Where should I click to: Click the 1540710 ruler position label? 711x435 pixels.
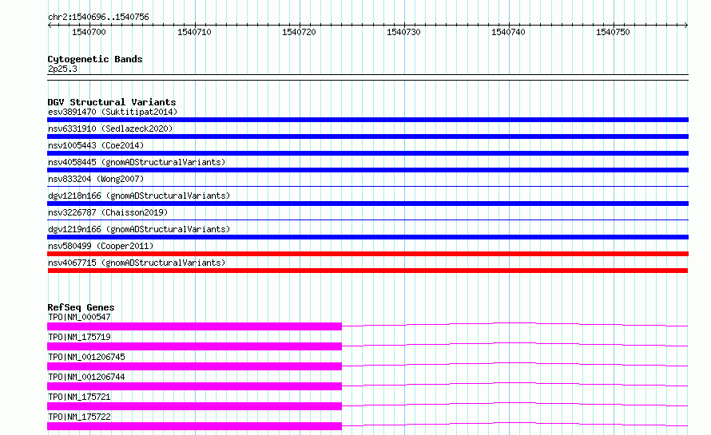194,32
